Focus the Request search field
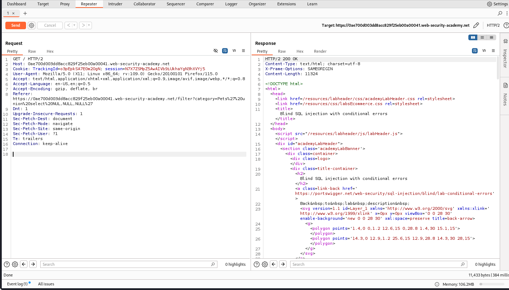 128,264
